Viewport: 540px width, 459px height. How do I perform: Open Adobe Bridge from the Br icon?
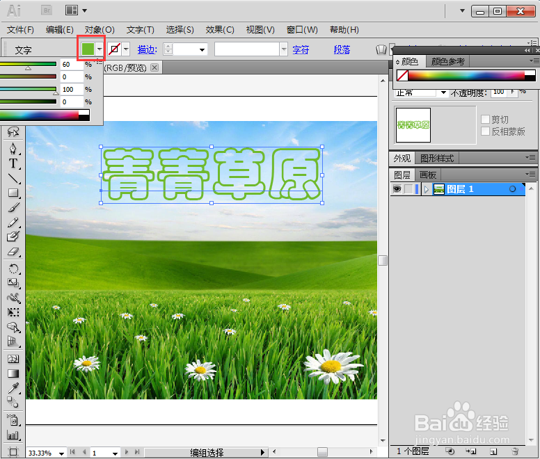(47, 10)
